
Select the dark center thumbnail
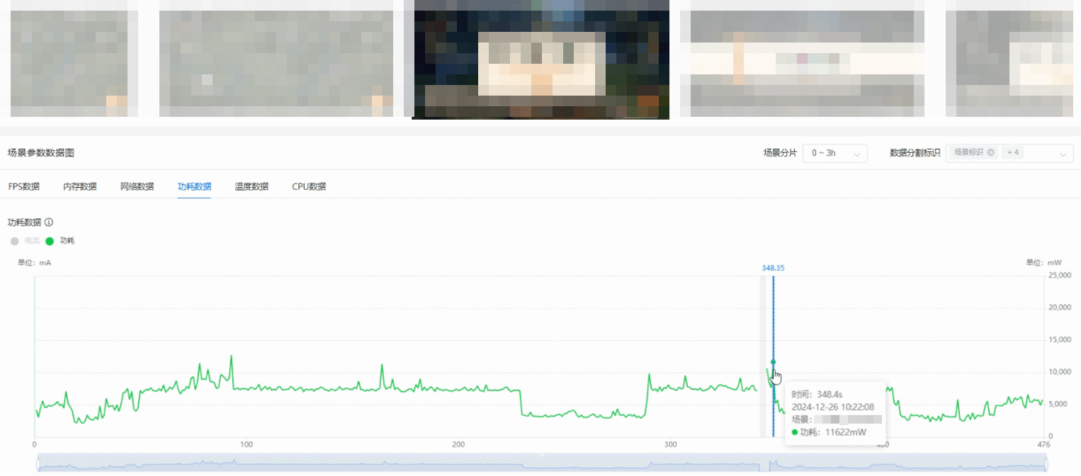pos(540,59)
